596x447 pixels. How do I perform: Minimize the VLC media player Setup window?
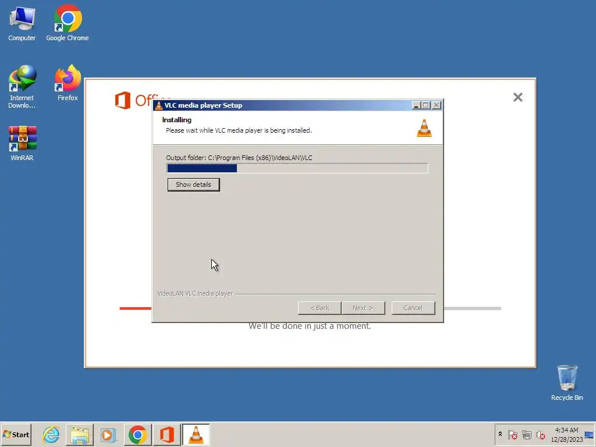pyautogui.click(x=416, y=105)
